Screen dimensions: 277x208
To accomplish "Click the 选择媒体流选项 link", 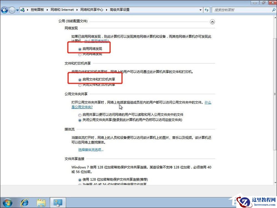I will pyautogui.click(x=91, y=149).
